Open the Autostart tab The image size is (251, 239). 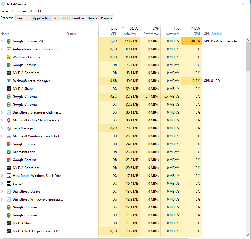tap(61, 18)
